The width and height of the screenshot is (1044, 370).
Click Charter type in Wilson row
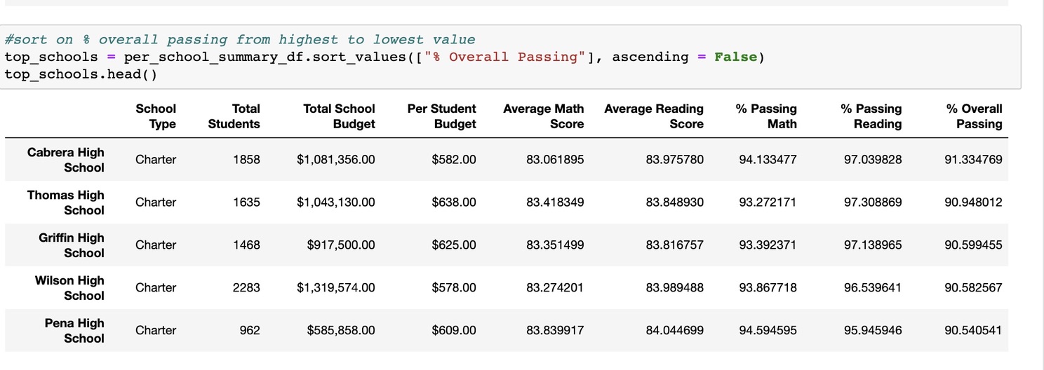(156, 288)
